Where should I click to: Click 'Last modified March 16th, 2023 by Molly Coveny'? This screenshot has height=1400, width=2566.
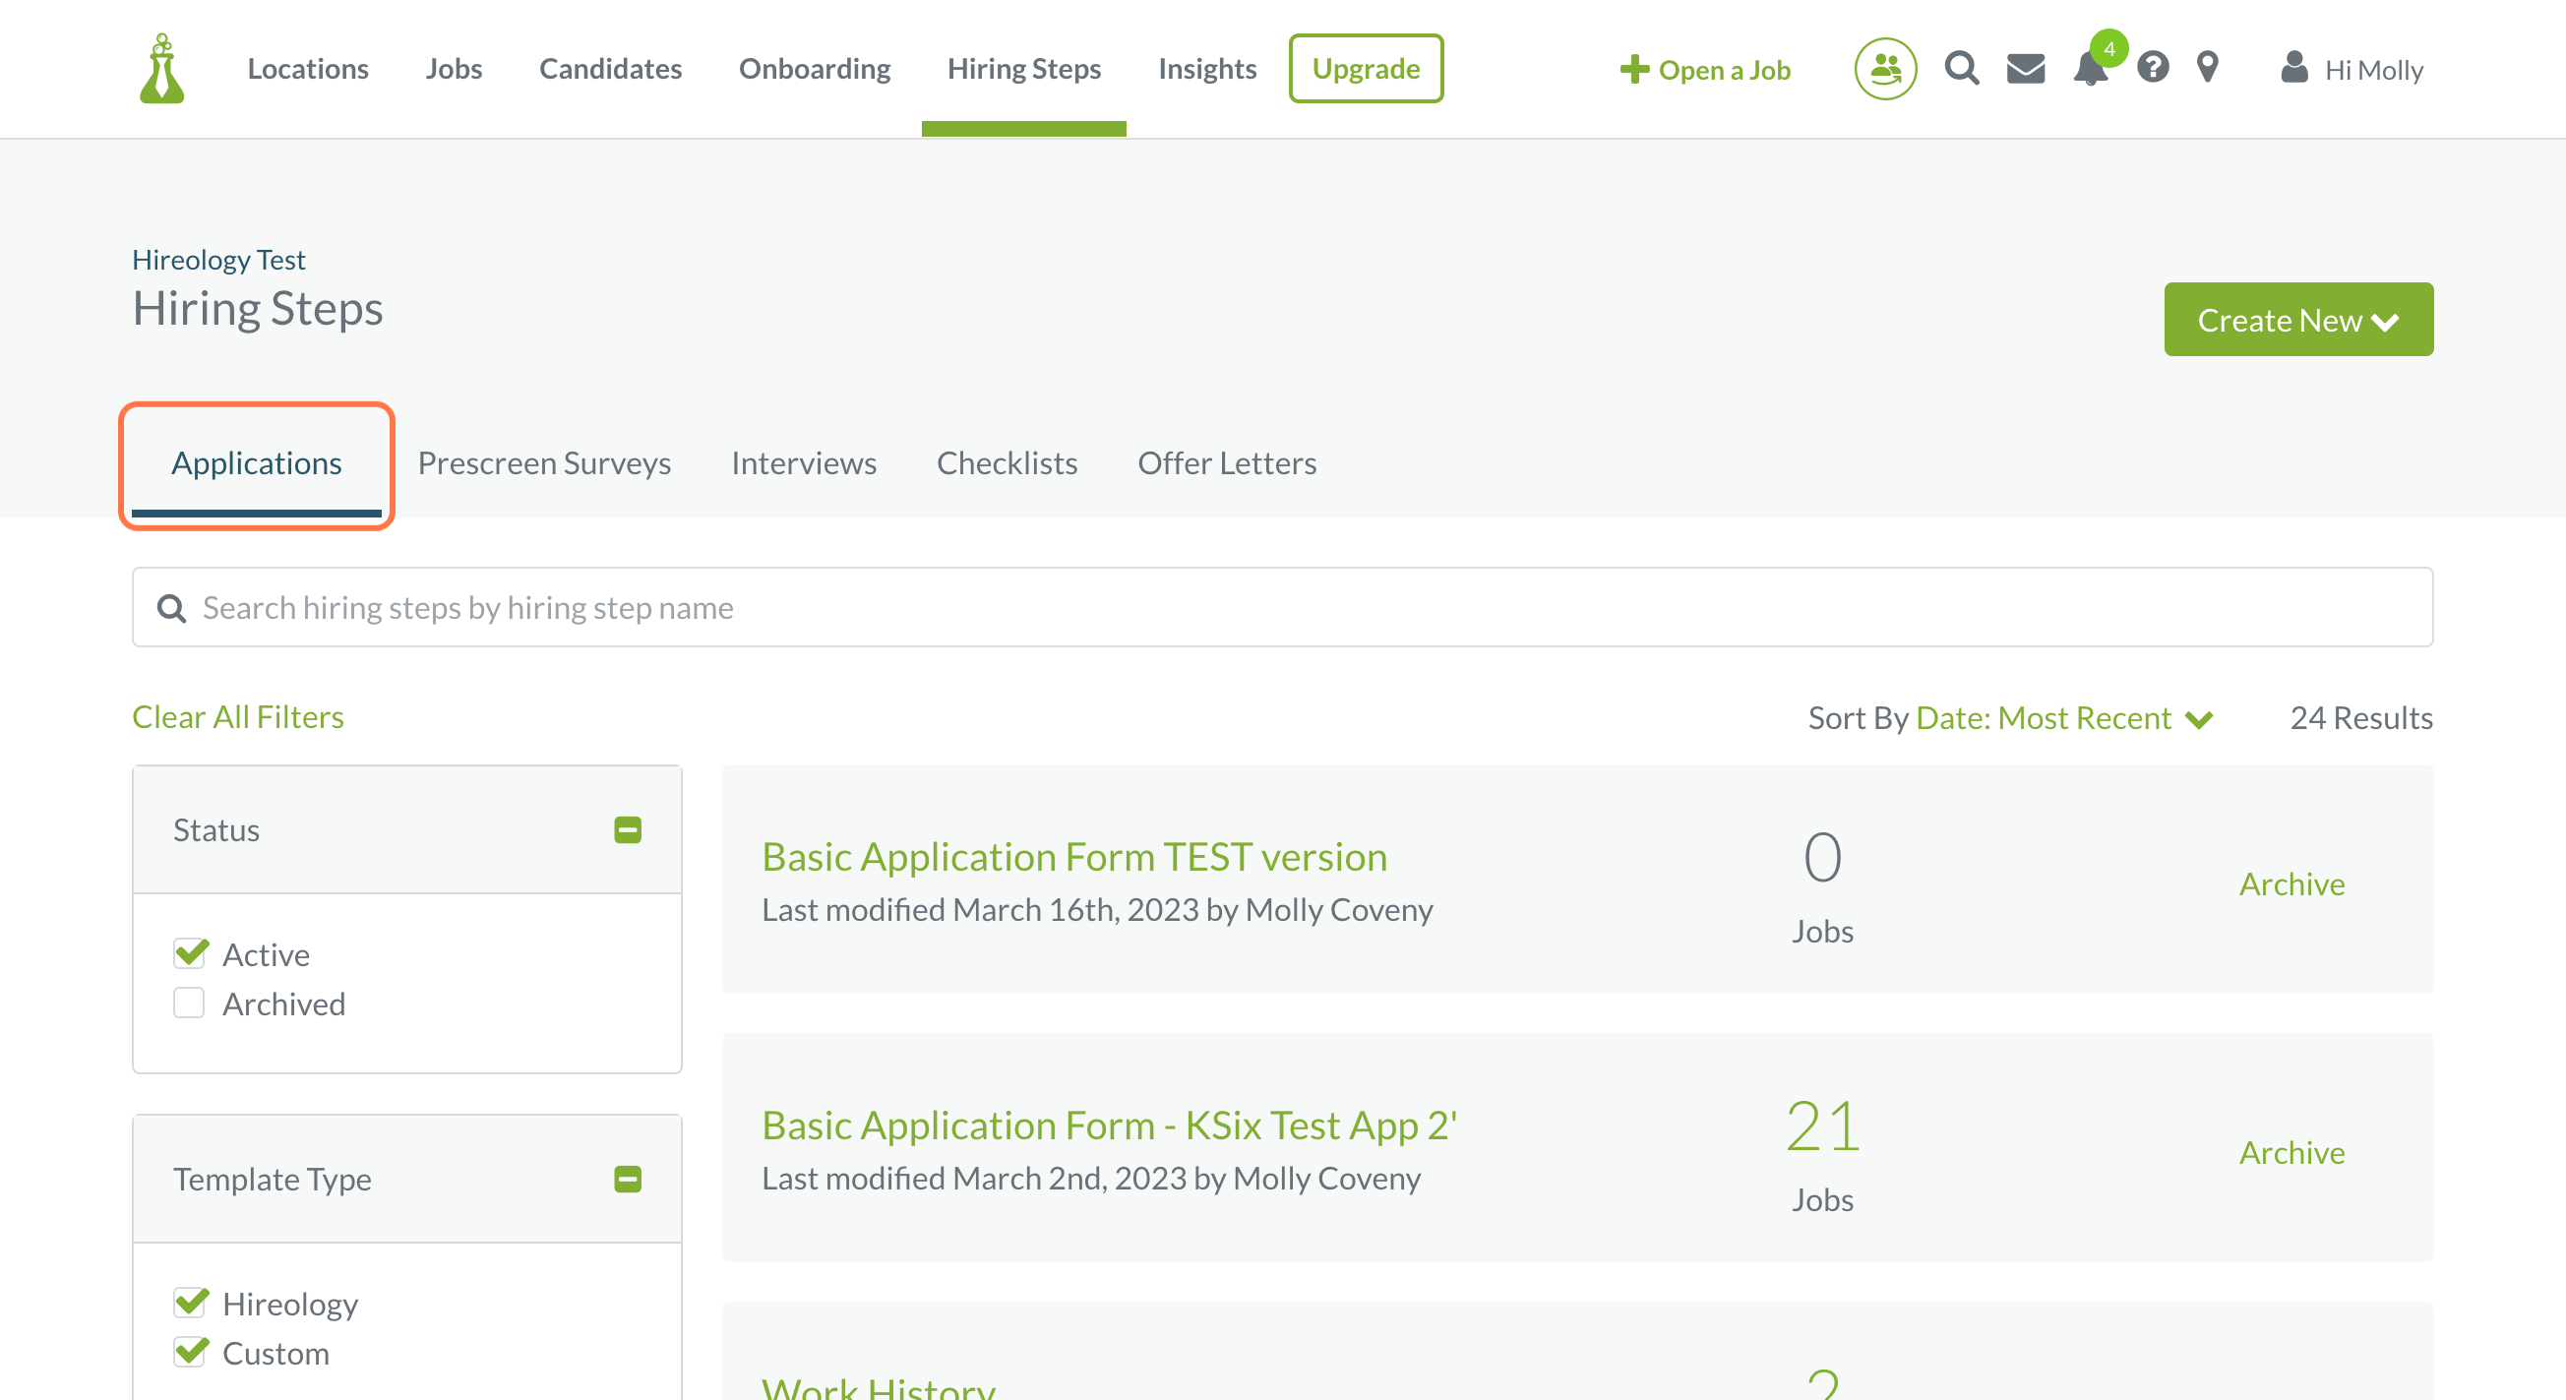(x=1097, y=910)
